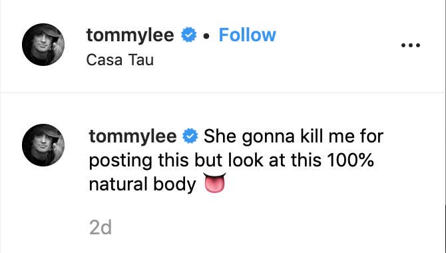446x253 pixels.
Task: Click the 'natural body' caption text
Action: click(142, 184)
